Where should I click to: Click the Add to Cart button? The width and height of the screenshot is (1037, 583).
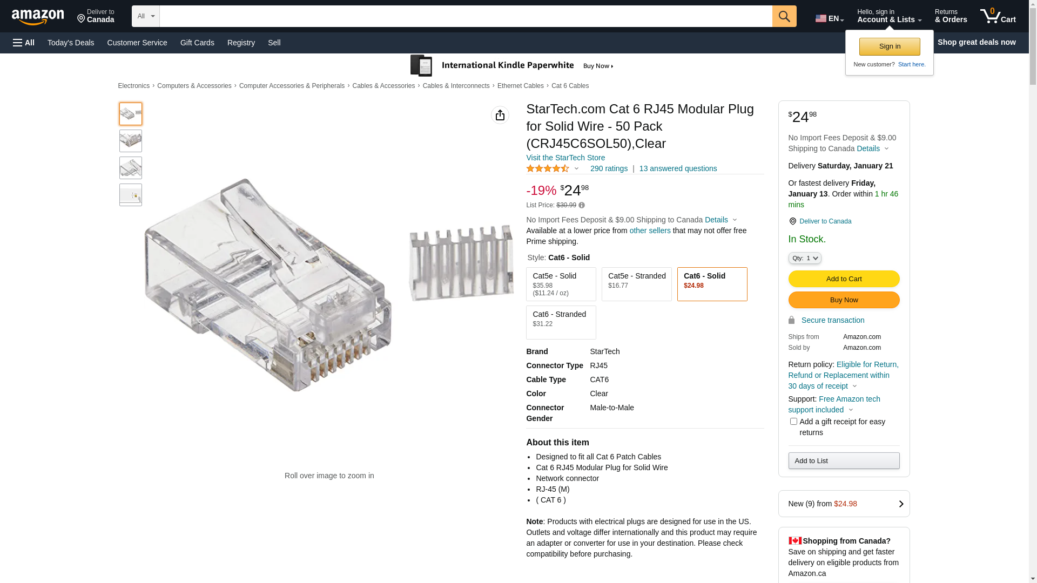point(843,279)
